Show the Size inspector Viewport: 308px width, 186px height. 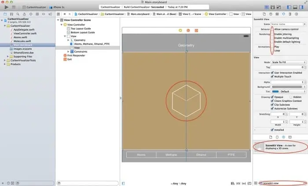click(290, 14)
